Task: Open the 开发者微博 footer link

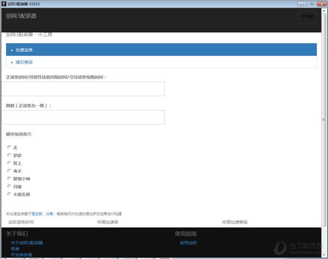Action: click(21, 255)
